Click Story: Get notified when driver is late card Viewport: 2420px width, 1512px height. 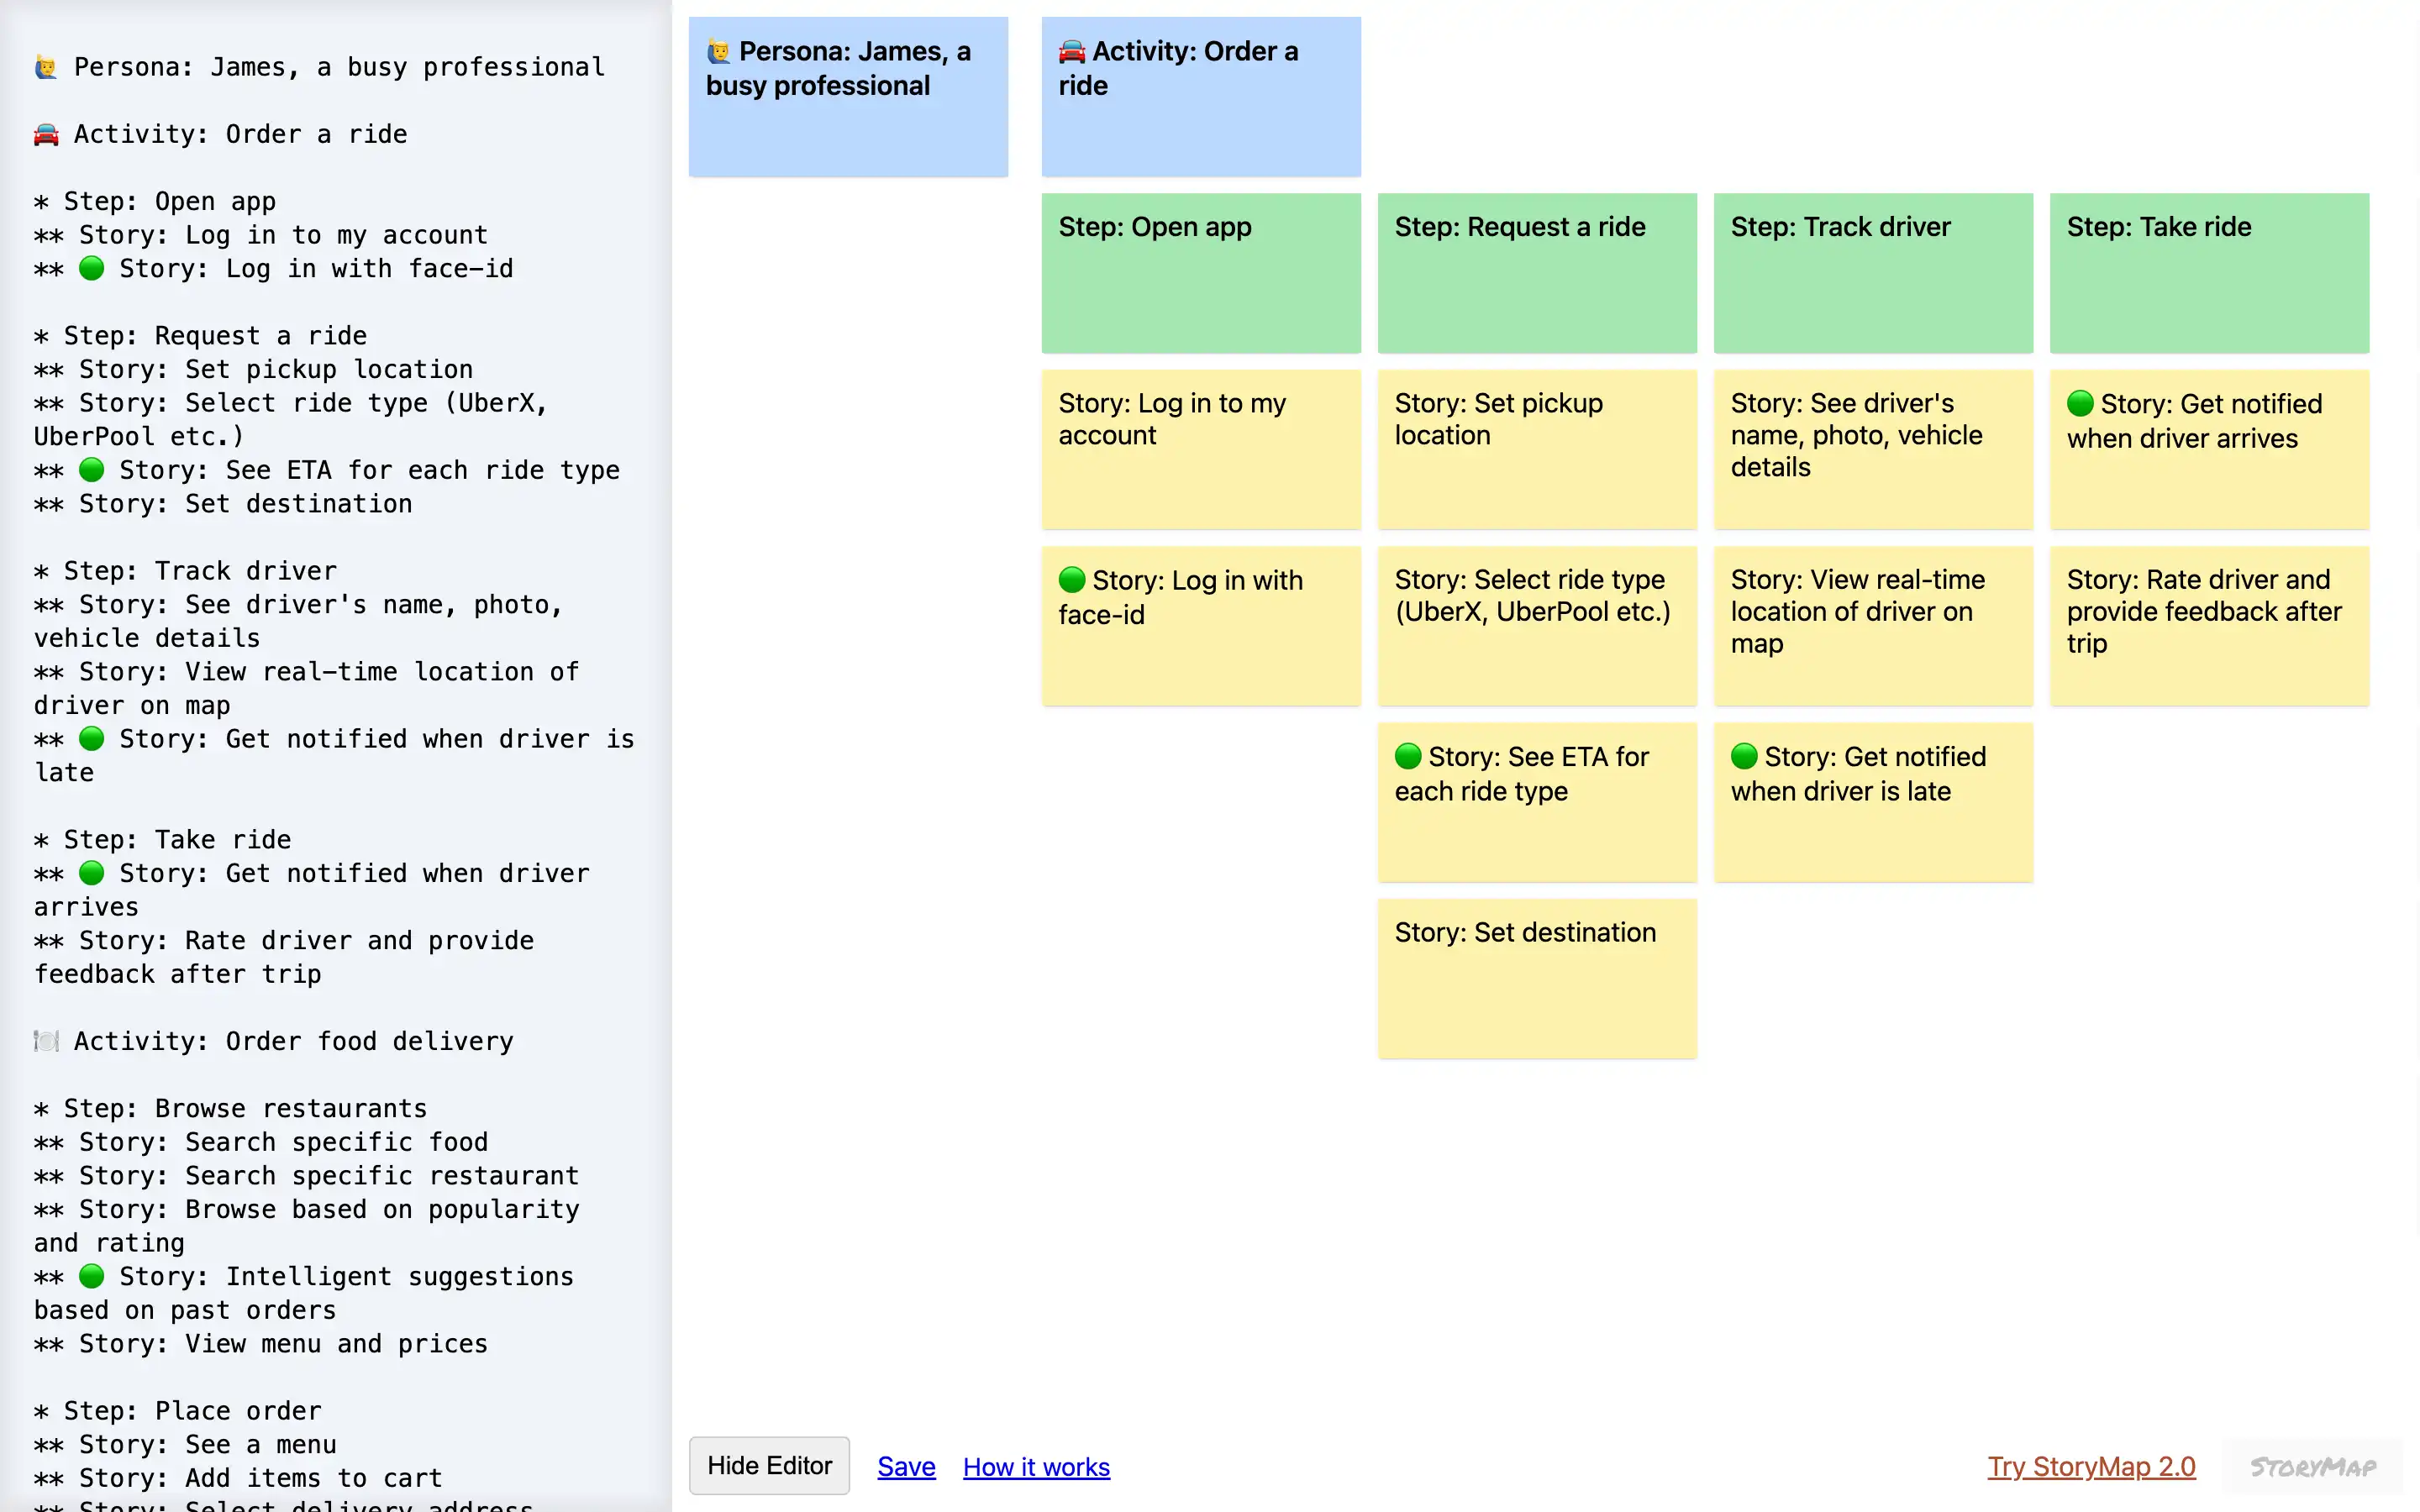coord(1873,802)
